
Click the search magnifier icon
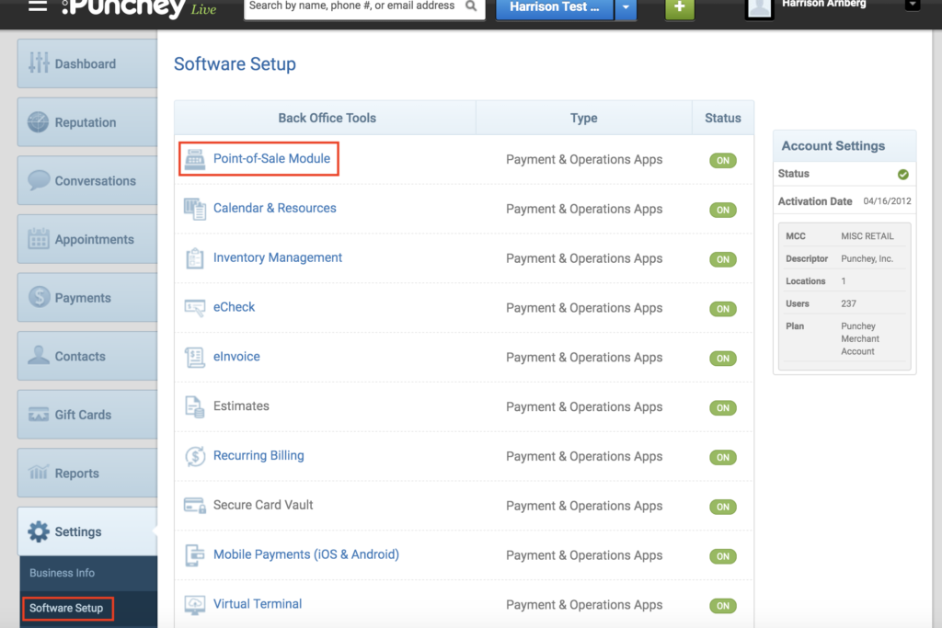click(471, 6)
